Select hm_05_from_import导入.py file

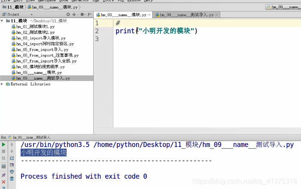(x=40, y=50)
